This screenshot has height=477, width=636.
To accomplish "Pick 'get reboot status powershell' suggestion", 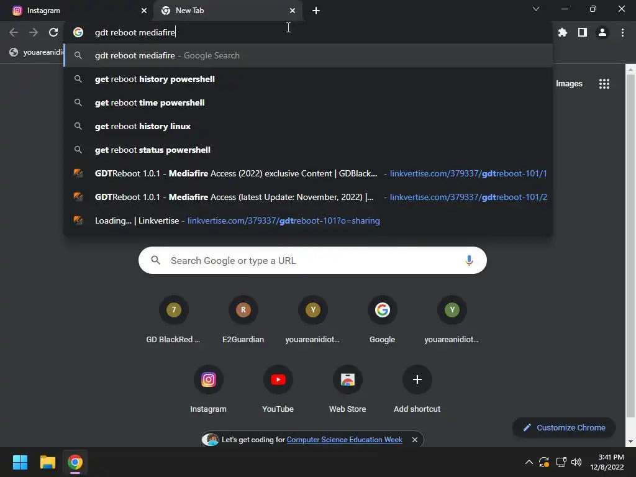I will click(308, 150).
